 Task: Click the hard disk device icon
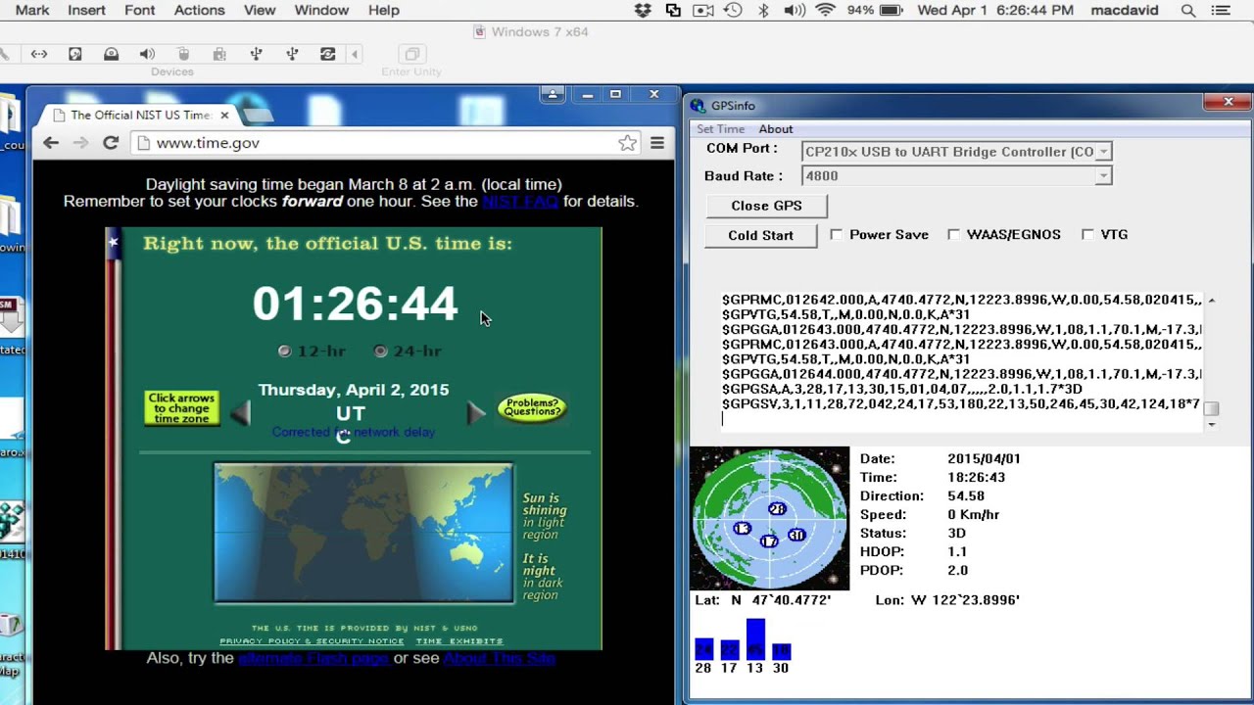(75, 54)
